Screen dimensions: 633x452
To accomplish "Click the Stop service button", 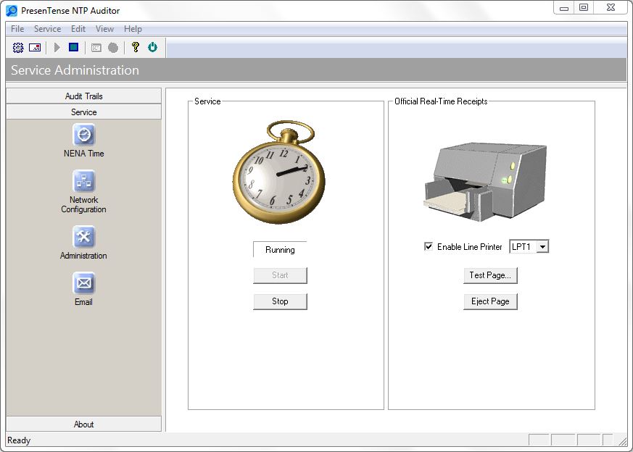I will [280, 301].
